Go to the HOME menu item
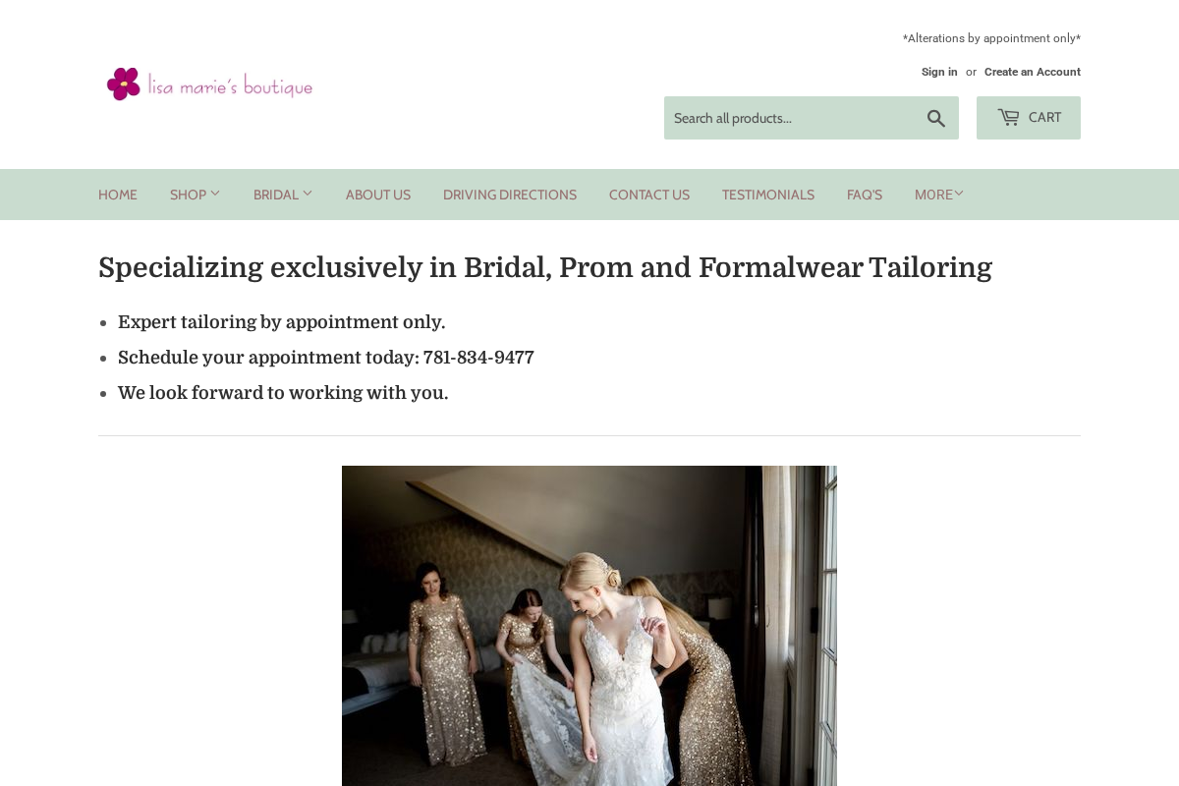 tap(118, 195)
